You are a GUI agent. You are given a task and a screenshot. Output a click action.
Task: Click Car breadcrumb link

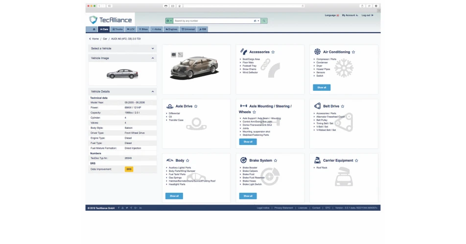point(105,39)
